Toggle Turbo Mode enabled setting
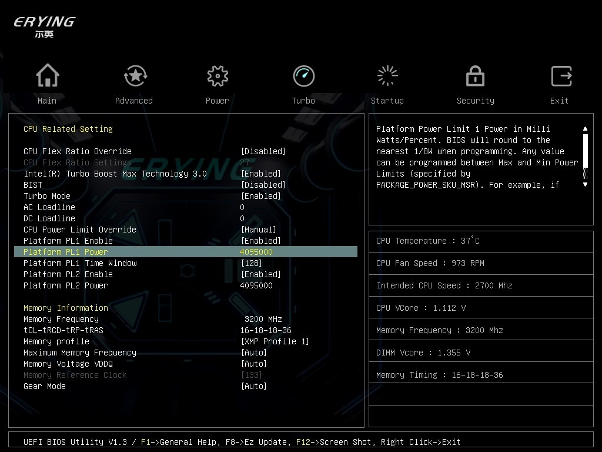Image resolution: width=602 pixels, height=452 pixels. coord(260,196)
